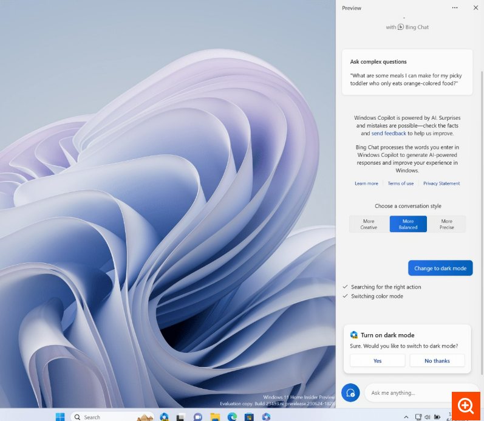Open the volume tray icon
The width and height of the screenshot is (484, 421).
pos(428,417)
